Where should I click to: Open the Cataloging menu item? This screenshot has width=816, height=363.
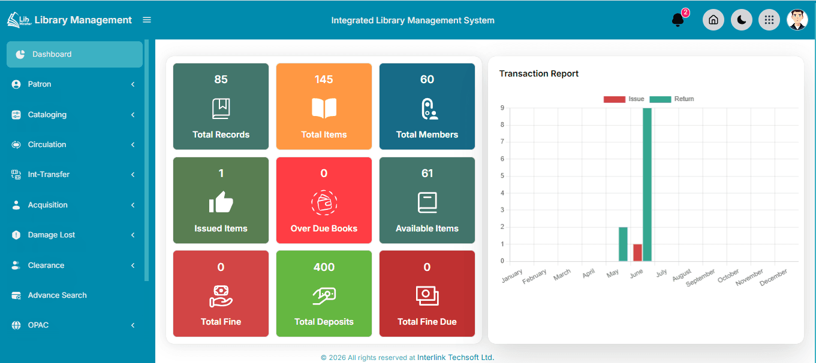73,115
